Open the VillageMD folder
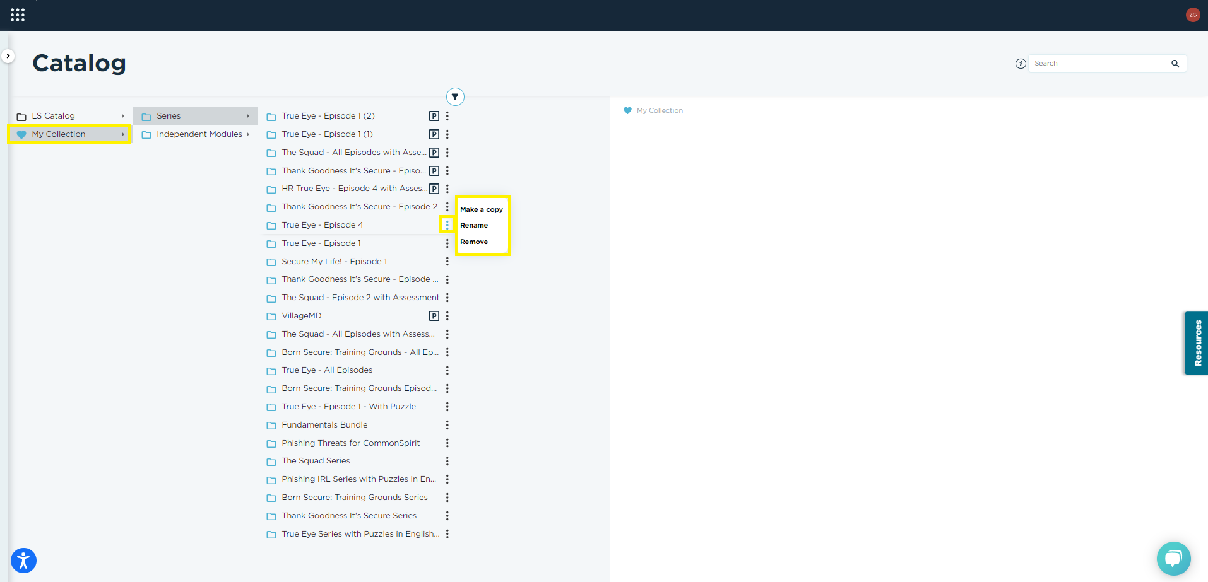The width and height of the screenshot is (1208, 582). pyautogui.click(x=302, y=316)
